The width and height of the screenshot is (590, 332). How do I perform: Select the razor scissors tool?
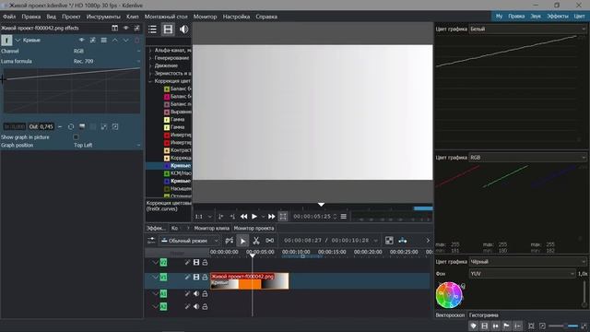point(256,241)
